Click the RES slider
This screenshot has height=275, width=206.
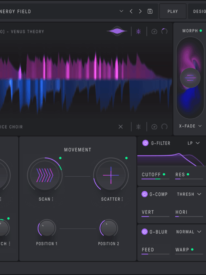tap(189, 179)
